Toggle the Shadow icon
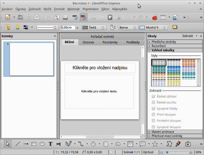This screenshot has width=204, height=155. (175, 27)
